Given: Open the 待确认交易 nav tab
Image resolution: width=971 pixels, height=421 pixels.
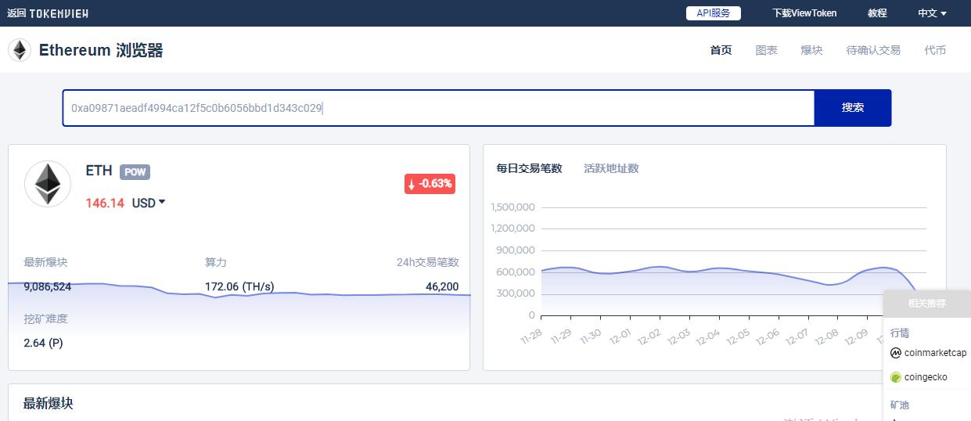Looking at the screenshot, I should 873,50.
